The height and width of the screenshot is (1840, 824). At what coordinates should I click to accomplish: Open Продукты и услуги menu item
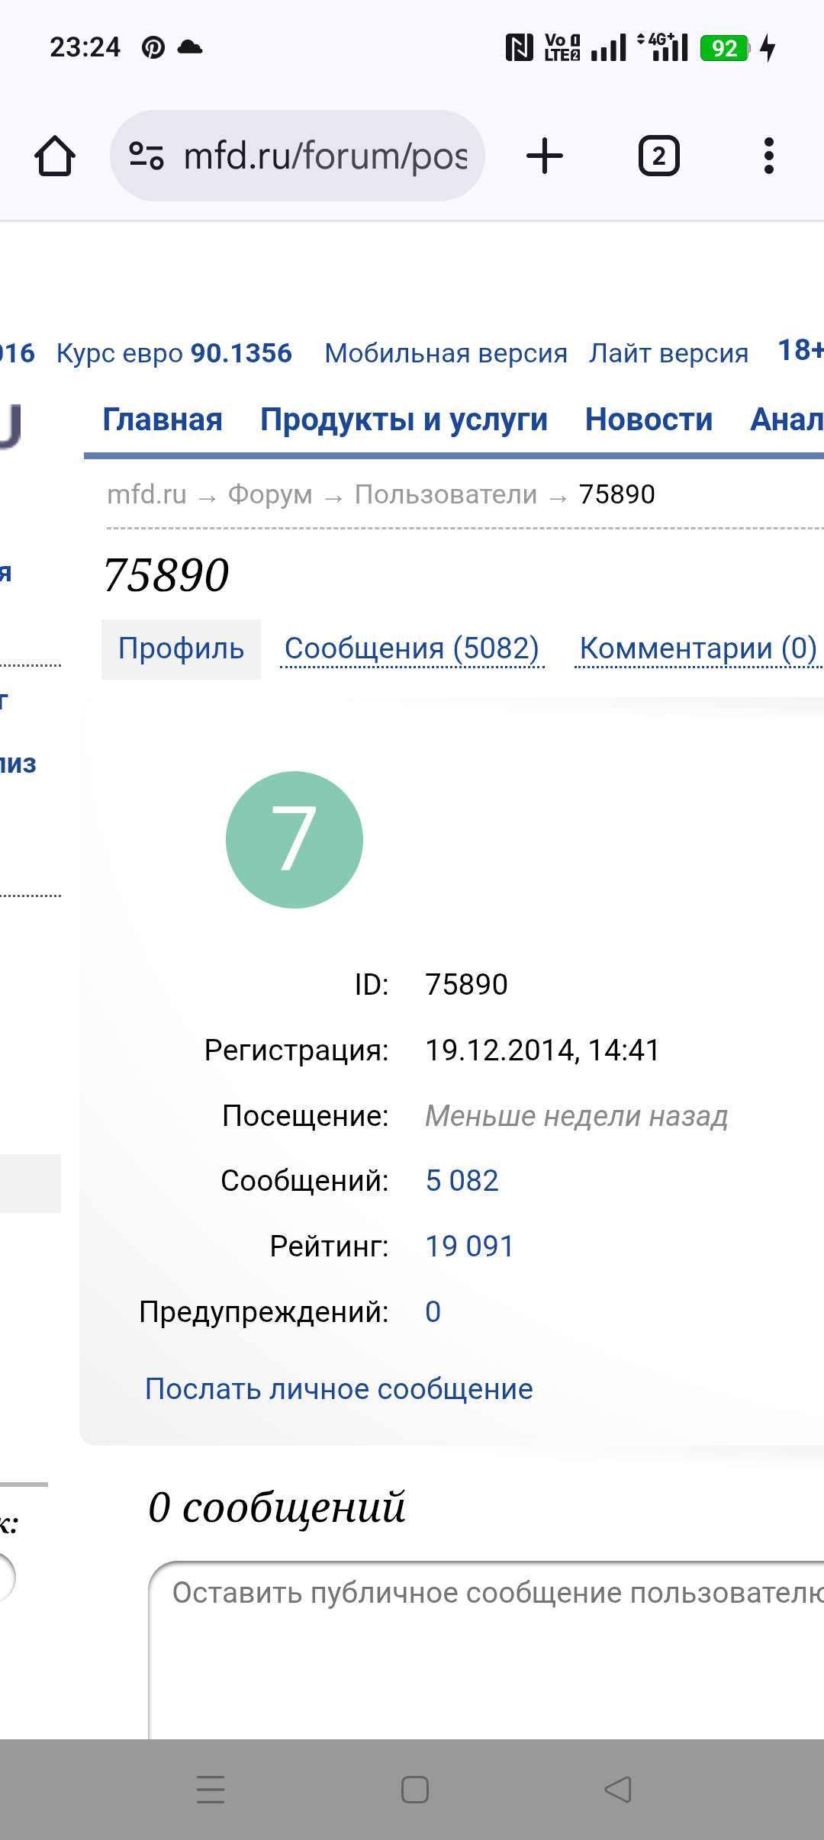[x=404, y=420]
